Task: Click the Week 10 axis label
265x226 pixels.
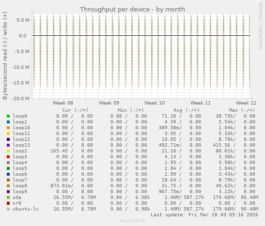Action: click(155, 103)
